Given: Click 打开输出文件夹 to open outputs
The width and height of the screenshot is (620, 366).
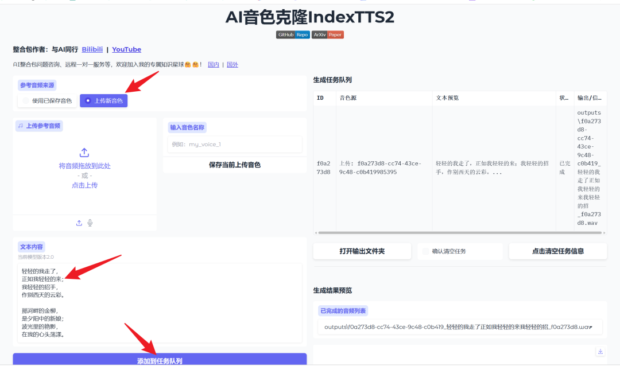Looking at the screenshot, I should point(362,251).
